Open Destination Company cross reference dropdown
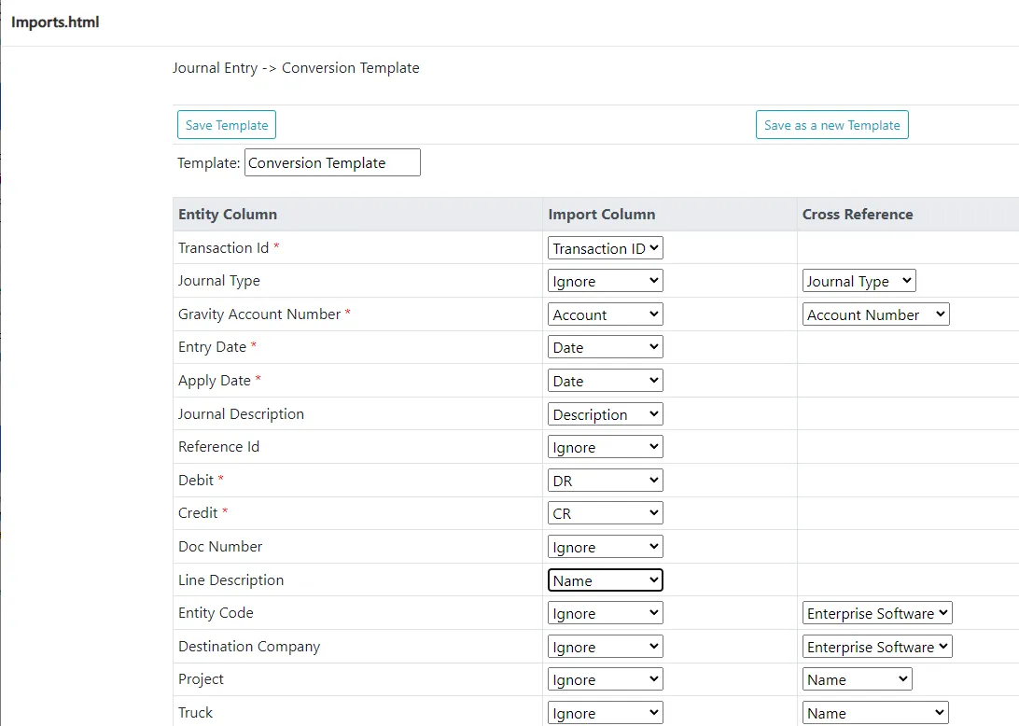This screenshot has height=726, width=1019. click(877, 647)
